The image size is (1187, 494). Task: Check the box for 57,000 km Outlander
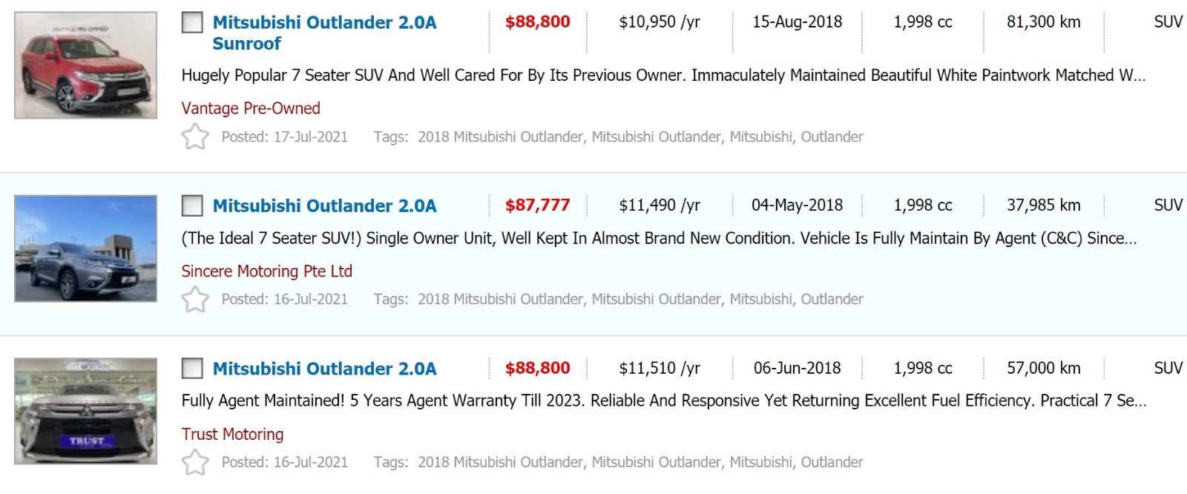(192, 369)
